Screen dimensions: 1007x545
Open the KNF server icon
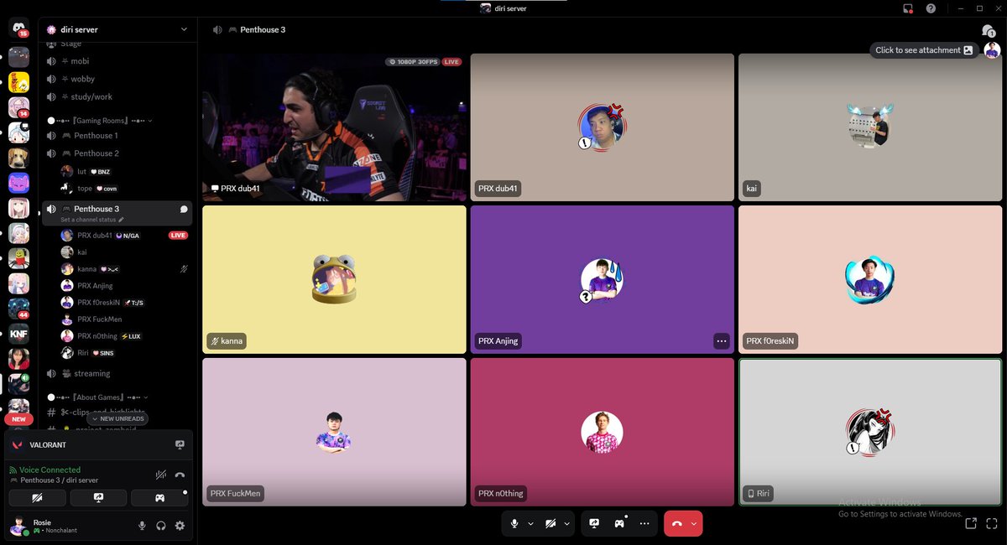[x=18, y=335]
